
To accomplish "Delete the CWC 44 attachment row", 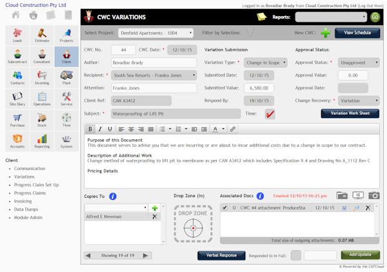I will (368, 208).
